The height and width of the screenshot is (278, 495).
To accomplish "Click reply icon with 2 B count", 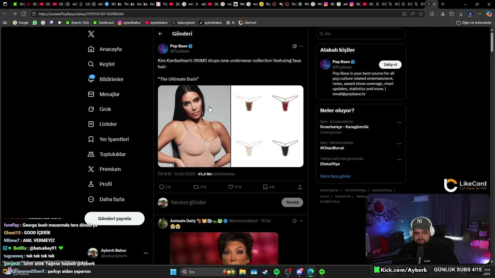I will click(165, 187).
